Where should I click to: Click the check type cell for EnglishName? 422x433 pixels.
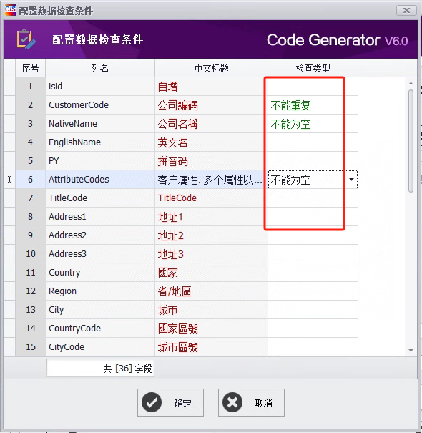(x=313, y=142)
